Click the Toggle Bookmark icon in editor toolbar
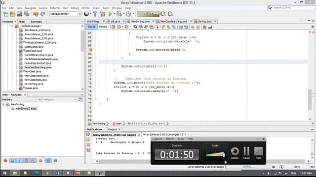Viewport: 316px width, 177px height. click(174, 27)
